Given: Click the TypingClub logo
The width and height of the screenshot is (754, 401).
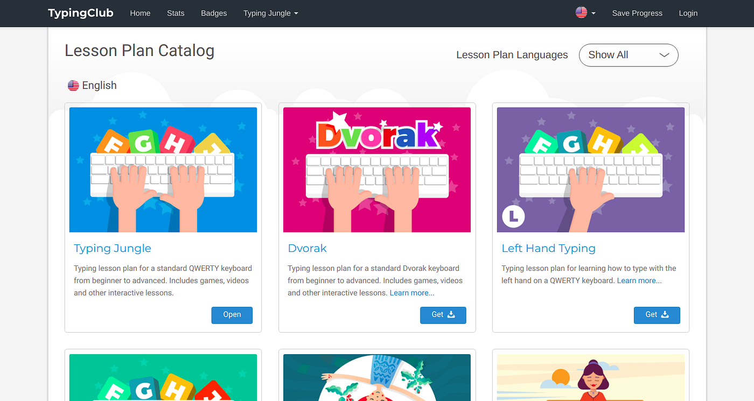Looking at the screenshot, I should pos(80,13).
